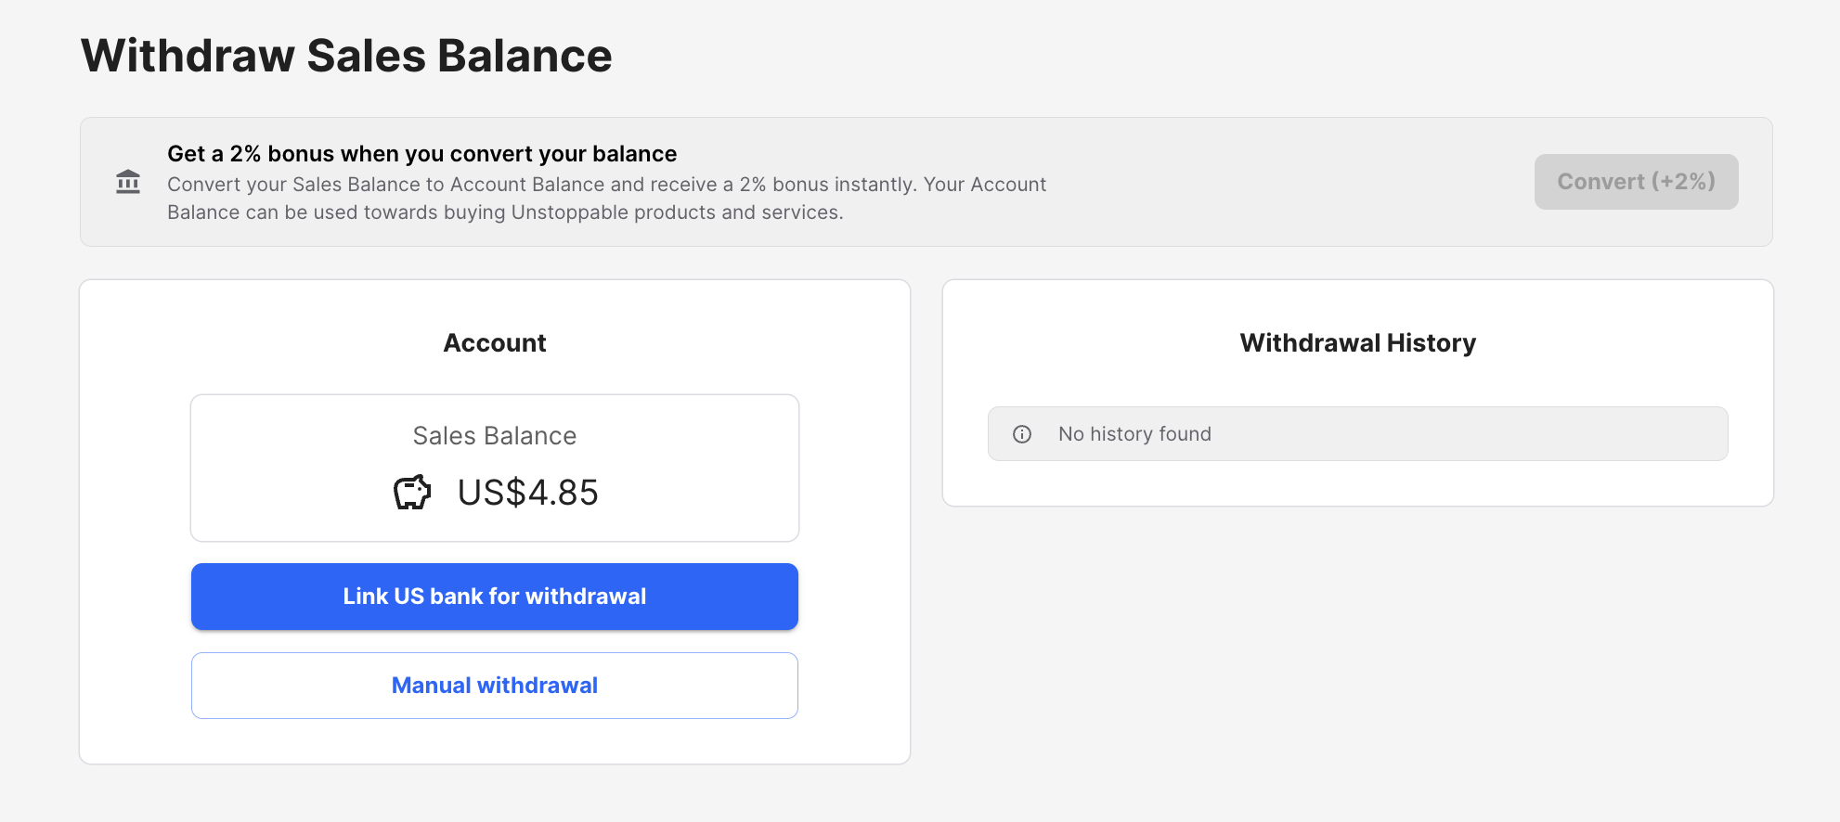1840x822 pixels.
Task: Click the US$4.85 balance amount
Action: coord(527,493)
